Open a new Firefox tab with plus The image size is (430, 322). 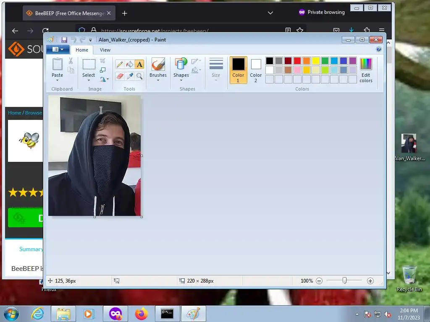(x=124, y=13)
